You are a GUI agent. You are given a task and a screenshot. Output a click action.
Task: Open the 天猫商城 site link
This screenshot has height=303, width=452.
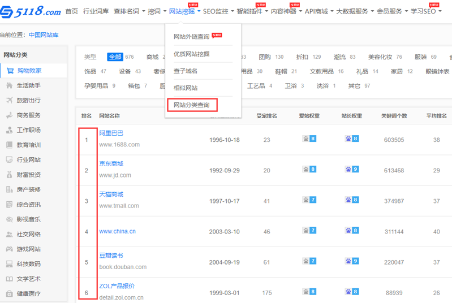tap(111, 194)
